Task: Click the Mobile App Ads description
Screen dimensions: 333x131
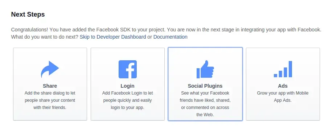Action: [x=283, y=97]
